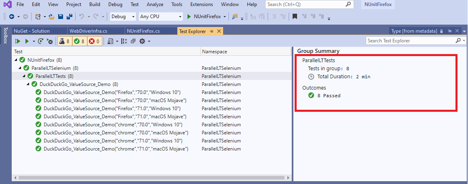
Task: Open Test Explorer settings gear
Action: pos(142,41)
